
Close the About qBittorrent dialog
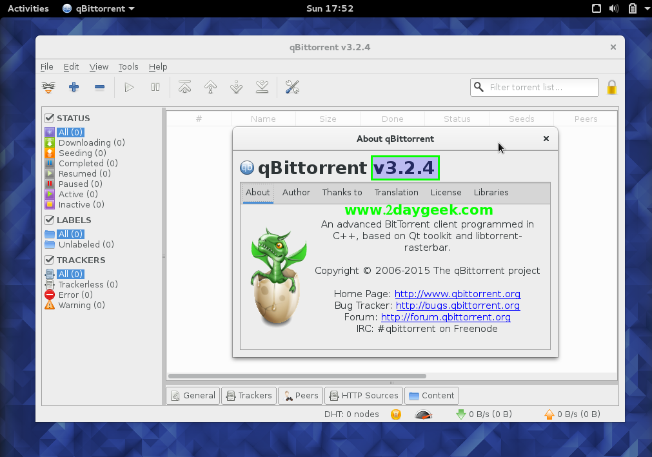pyautogui.click(x=546, y=139)
